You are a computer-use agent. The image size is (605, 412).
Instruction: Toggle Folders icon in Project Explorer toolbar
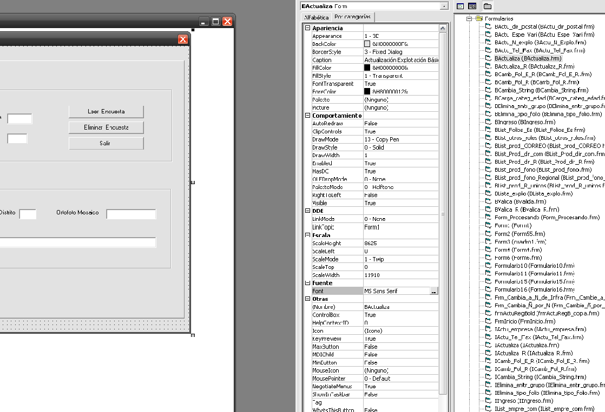coord(488,6)
